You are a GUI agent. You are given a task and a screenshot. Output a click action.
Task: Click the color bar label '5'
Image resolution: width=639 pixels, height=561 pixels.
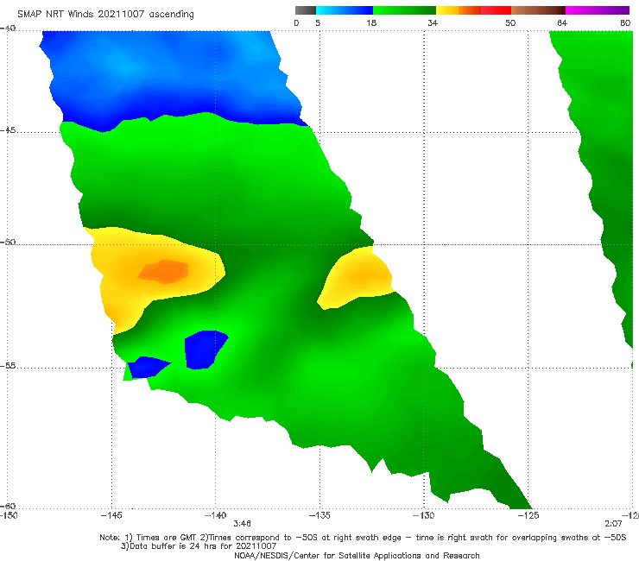318,23
